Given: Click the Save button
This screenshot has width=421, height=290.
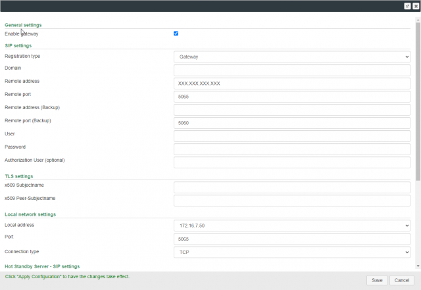Looking at the screenshot, I should pyautogui.click(x=377, y=280).
